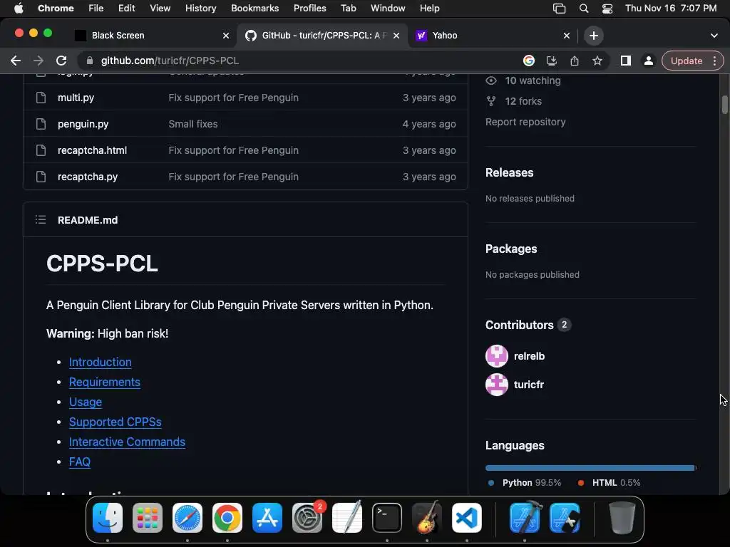
Task: Click the Google icon in address bar
Action: [x=529, y=61]
